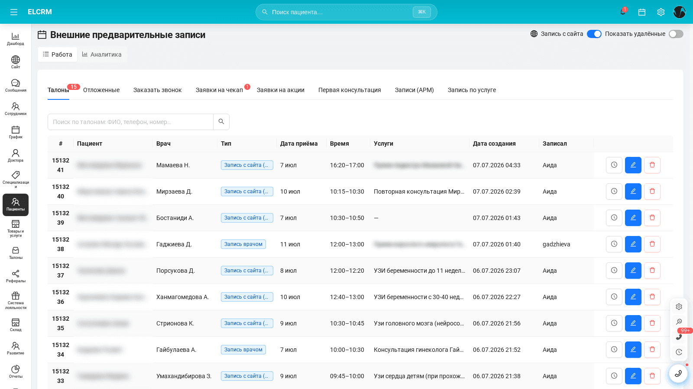Image resolution: width=693 pixels, height=389 pixels.
Task: Open Сотрудники in the sidebar
Action: coord(16,109)
